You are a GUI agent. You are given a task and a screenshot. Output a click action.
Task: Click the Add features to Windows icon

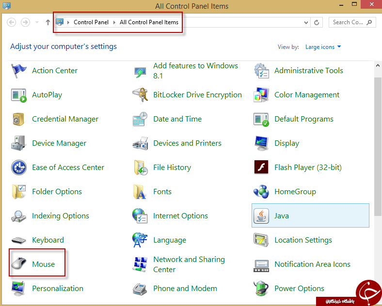(140, 72)
